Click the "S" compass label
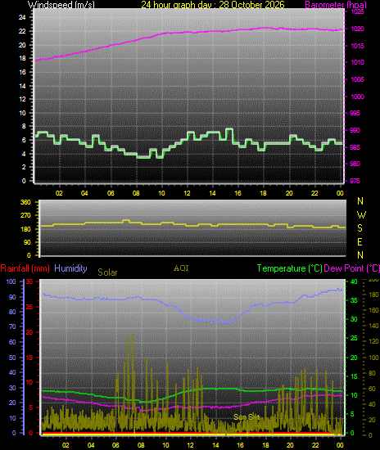This screenshot has width=380, height=450. point(360,228)
